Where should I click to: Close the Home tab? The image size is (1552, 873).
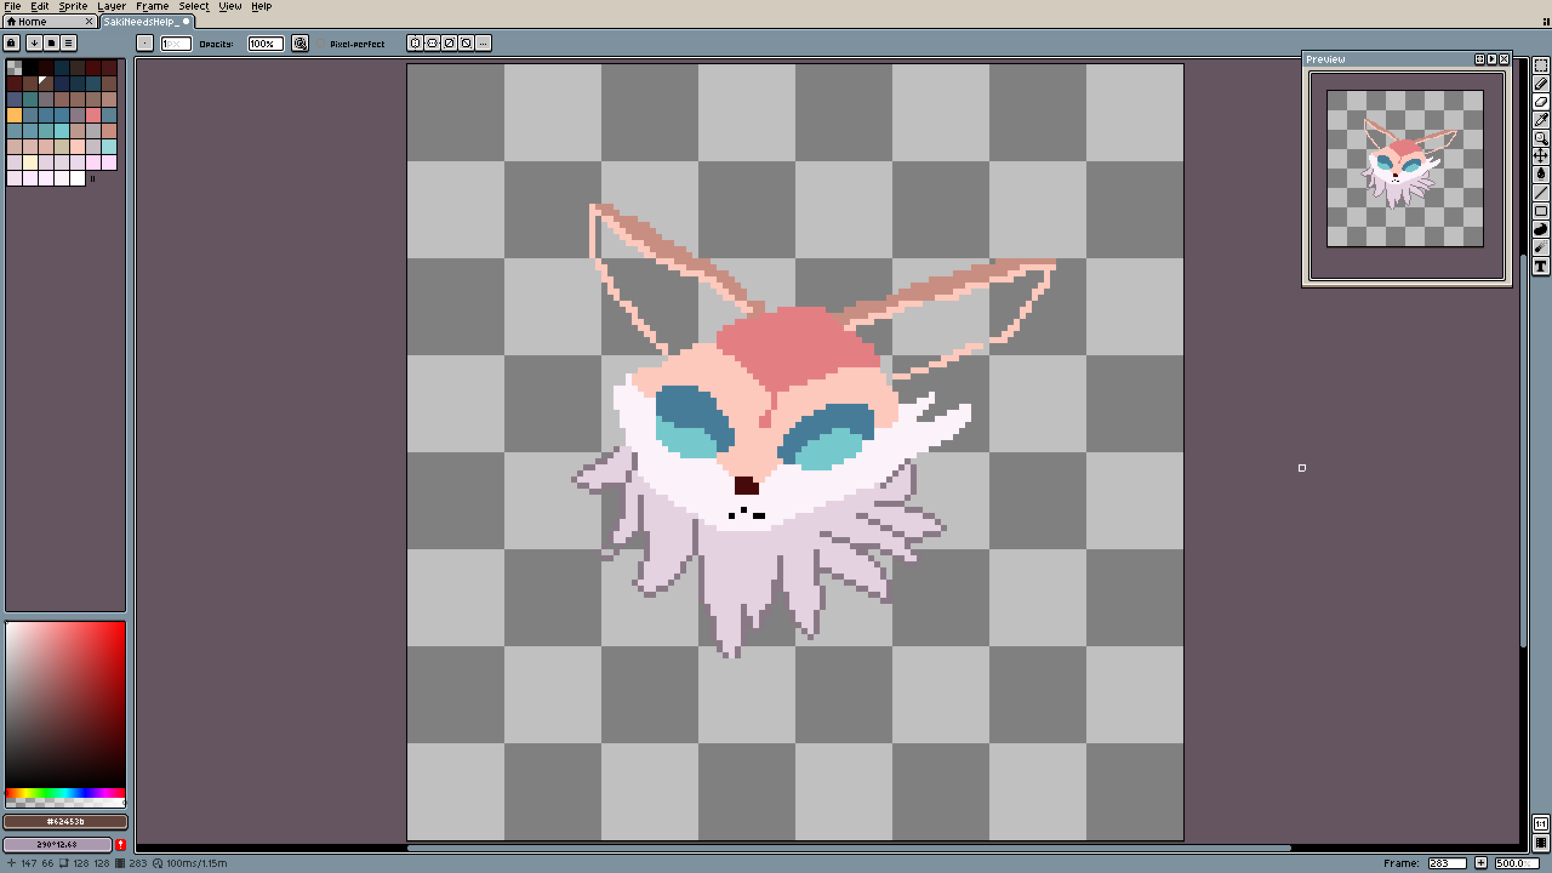[x=89, y=22]
